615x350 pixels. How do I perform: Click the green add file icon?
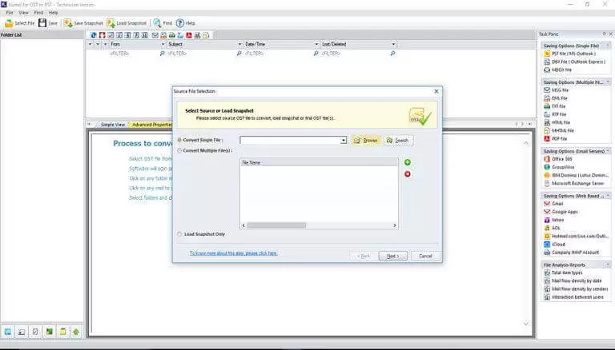tap(408, 162)
